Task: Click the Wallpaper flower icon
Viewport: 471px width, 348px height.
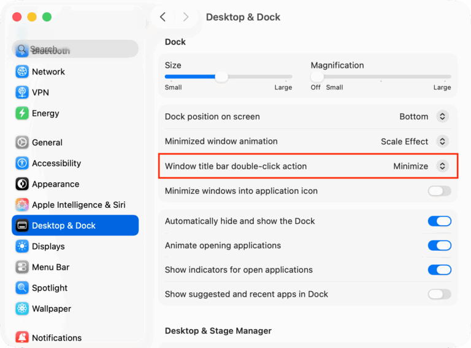Action: (x=22, y=309)
